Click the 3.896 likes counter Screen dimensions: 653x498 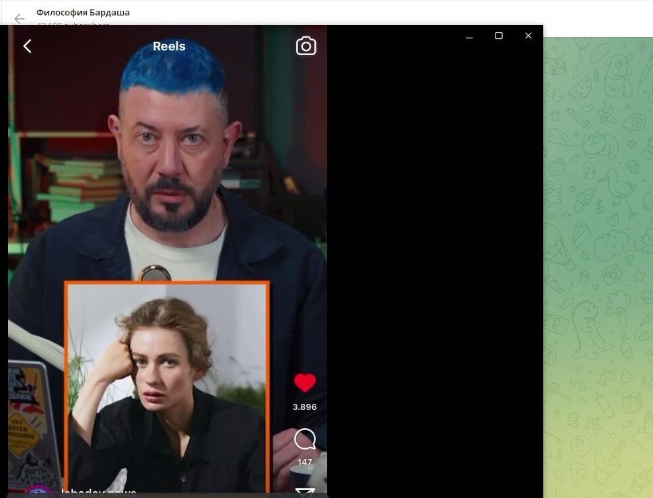(305, 407)
